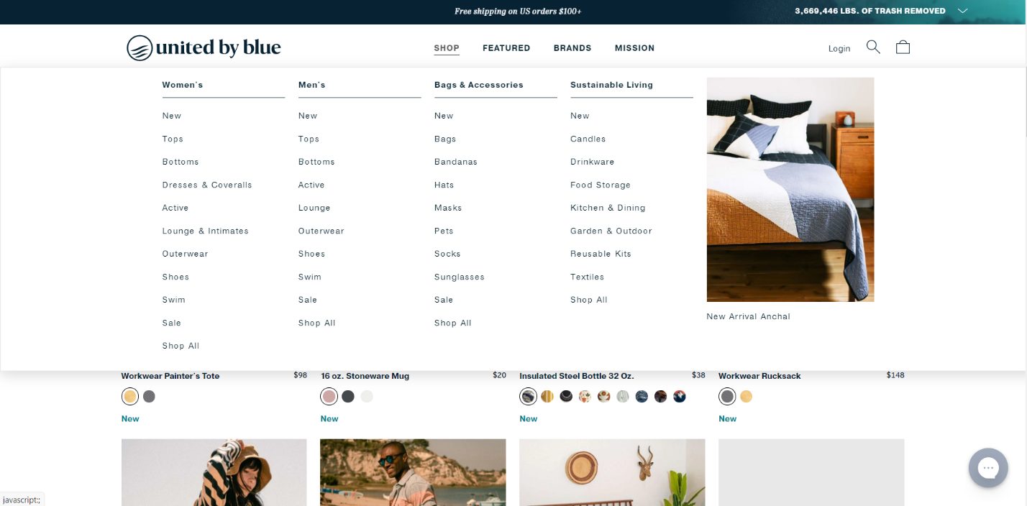This screenshot has height=506, width=1027.
Task: Open Insulated Steel Bottle 32 Oz. product
Action: pos(577,376)
